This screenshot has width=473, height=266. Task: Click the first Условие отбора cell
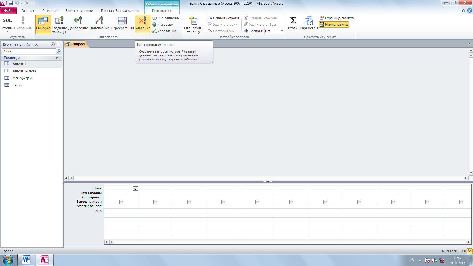pos(121,206)
